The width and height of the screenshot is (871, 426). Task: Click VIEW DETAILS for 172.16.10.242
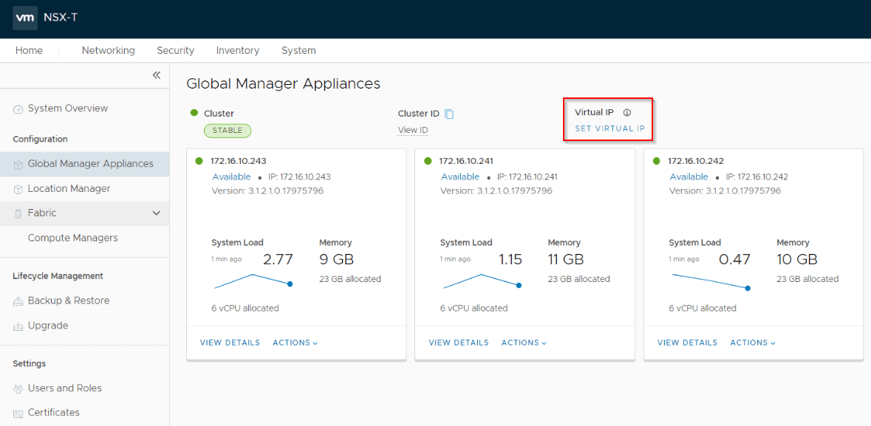click(688, 343)
